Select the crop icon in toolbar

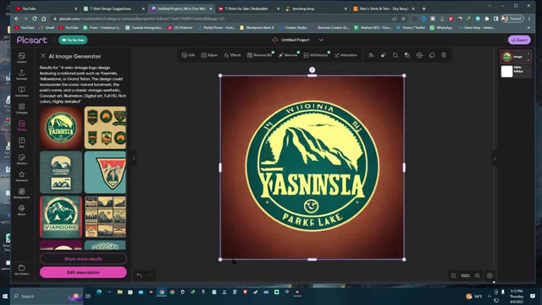coord(395,55)
